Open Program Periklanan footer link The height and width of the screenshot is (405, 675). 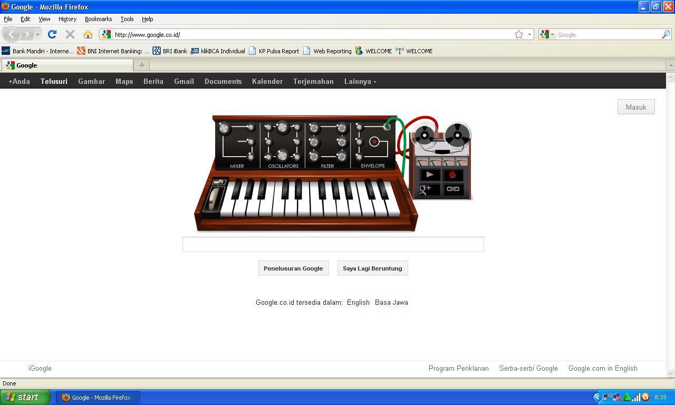459,368
